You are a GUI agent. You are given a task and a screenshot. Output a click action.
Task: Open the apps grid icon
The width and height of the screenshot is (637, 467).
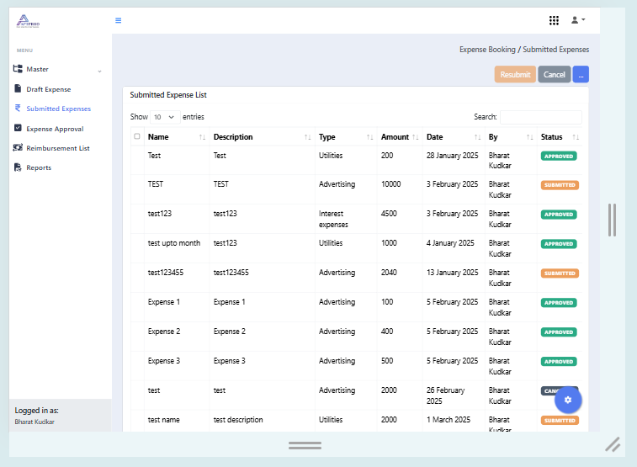point(554,20)
